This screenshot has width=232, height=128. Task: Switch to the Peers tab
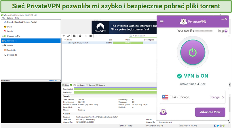(x=81, y=85)
